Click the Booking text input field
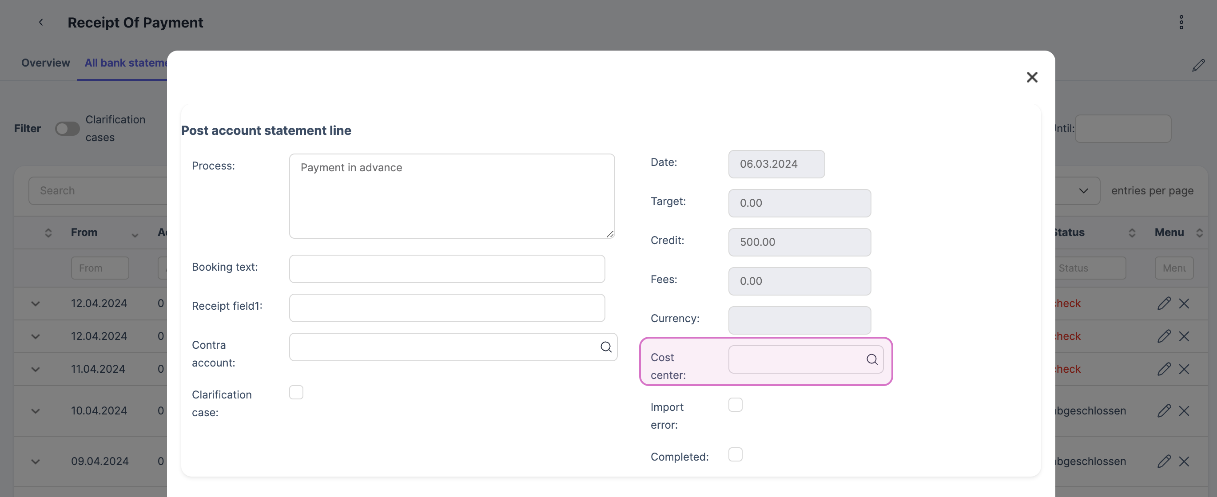This screenshot has width=1217, height=497. click(446, 268)
